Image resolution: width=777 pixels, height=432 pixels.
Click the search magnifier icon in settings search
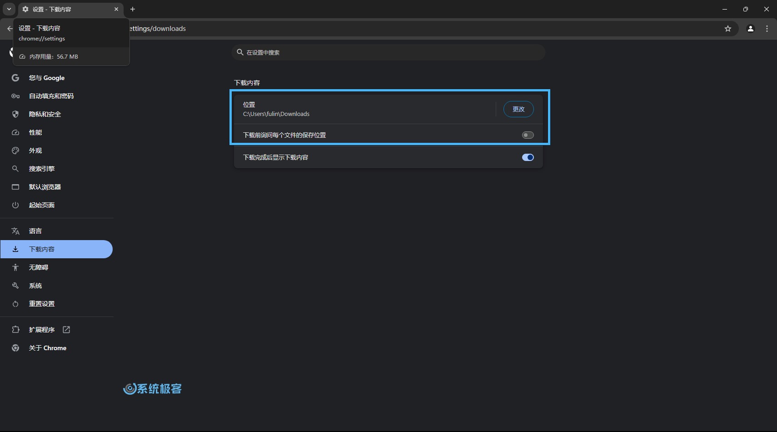(240, 52)
